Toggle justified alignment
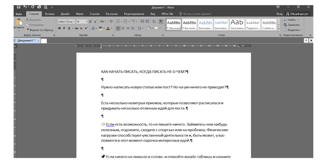This screenshot has height=163, width=327. [133, 28]
